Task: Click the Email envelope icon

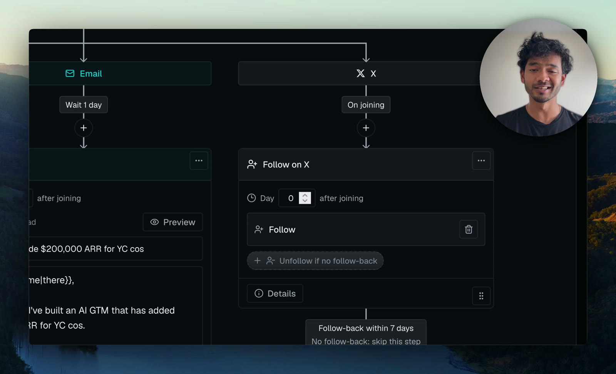Action: (70, 74)
